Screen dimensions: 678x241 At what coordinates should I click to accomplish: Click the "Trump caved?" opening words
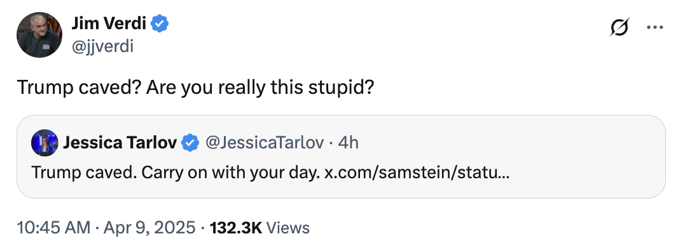click(79, 88)
